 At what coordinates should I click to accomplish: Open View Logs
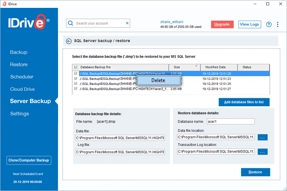pyautogui.click(x=250, y=24)
